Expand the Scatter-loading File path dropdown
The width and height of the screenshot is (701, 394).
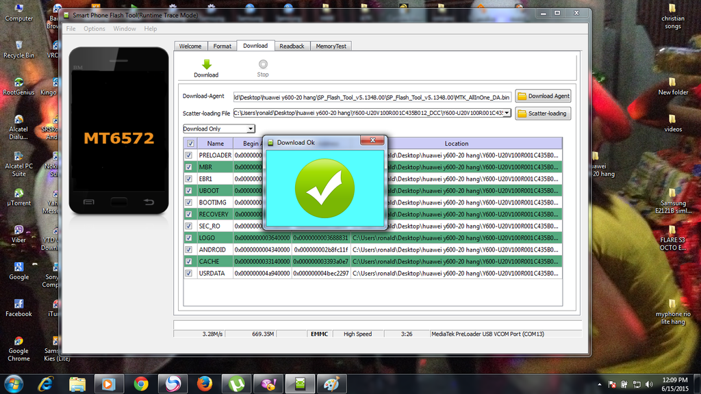coord(507,113)
